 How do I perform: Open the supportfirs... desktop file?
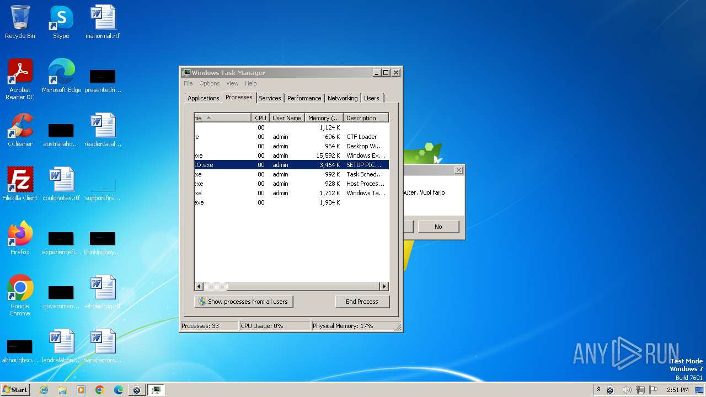coord(103,189)
